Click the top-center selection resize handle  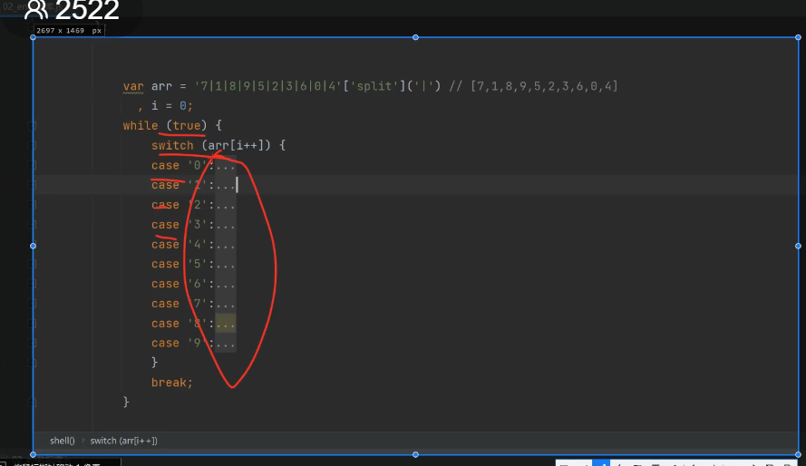click(x=415, y=37)
